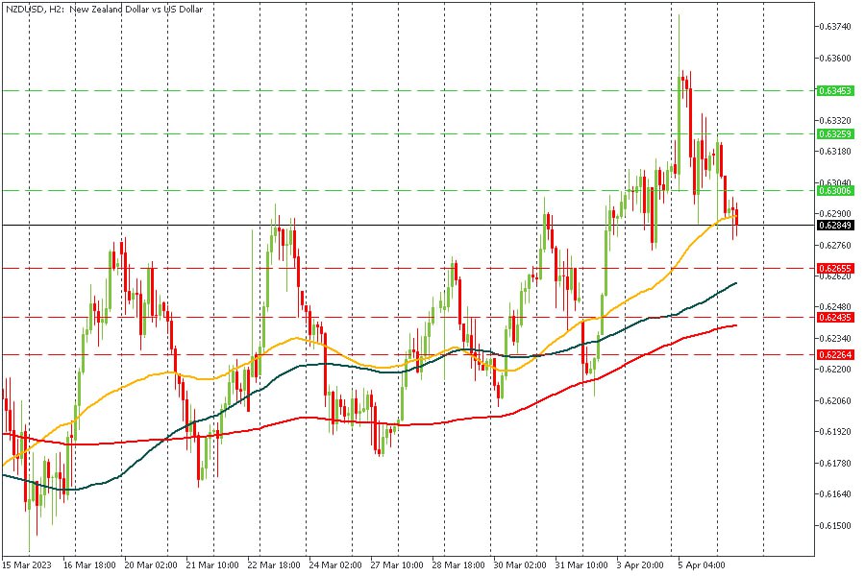Click the 27 Mar 10:00 time label
865x576 pixels.
(x=397, y=565)
